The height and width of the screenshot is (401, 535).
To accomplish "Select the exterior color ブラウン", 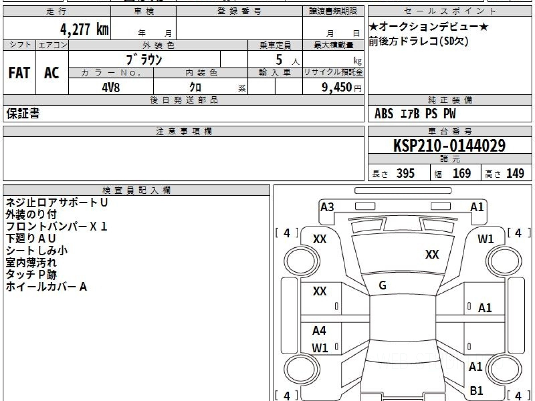I will (144, 59).
